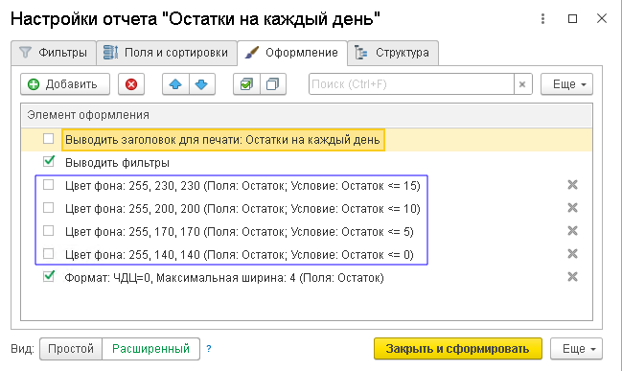622x371 pixels.
Task: Select the 'Выводить фильтры' row text
Action: pos(118,163)
